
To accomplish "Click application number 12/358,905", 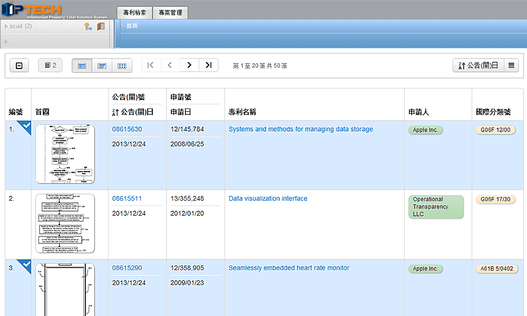I will 187,268.
